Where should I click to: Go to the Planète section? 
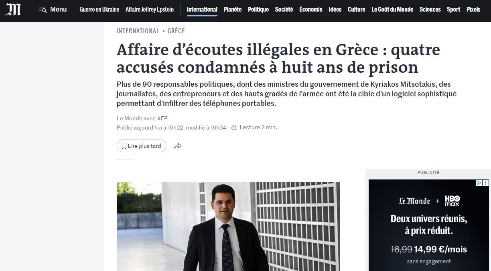[x=233, y=9]
